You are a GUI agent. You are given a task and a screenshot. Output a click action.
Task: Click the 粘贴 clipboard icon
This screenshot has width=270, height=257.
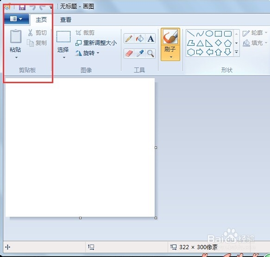point(16,36)
